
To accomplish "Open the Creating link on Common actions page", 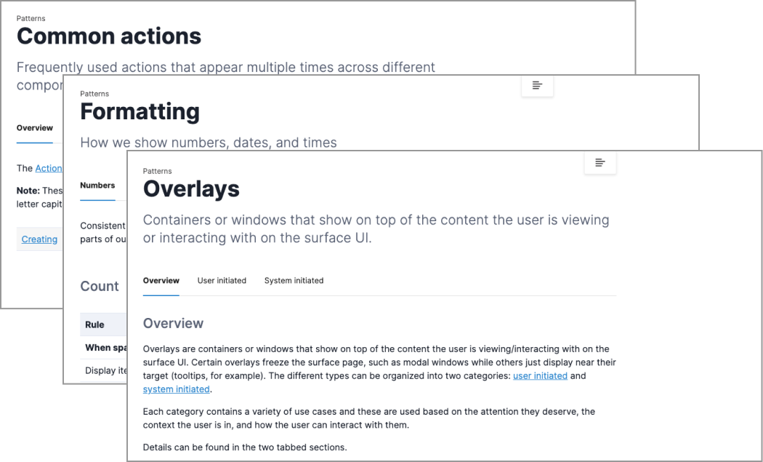I will point(39,239).
